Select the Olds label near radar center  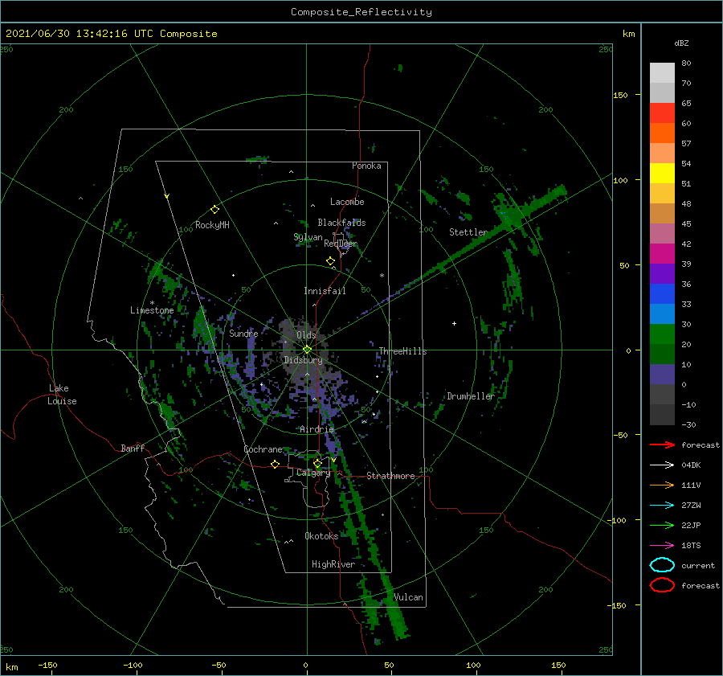pos(306,335)
